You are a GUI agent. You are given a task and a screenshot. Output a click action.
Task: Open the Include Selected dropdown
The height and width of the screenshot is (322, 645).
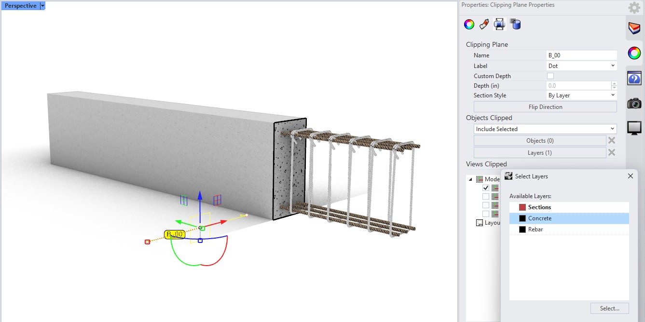point(545,129)
